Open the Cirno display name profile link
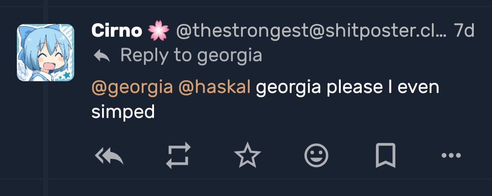 point(116,31)
